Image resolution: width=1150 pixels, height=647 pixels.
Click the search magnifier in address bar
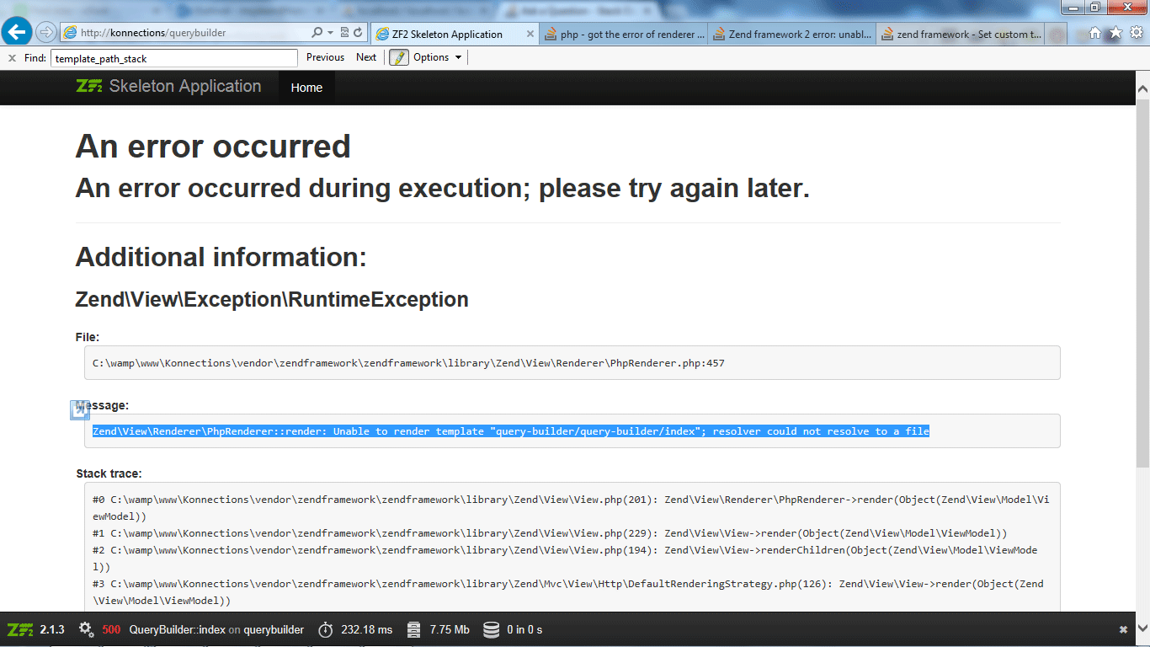pyautogui.click(x=317, y=33)
